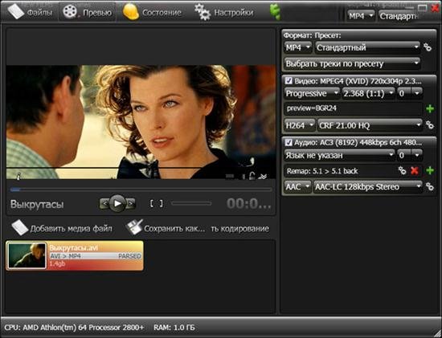Toggle the Видео track checkbox
This screenshot has width=442, height=338.
(289, 81)
